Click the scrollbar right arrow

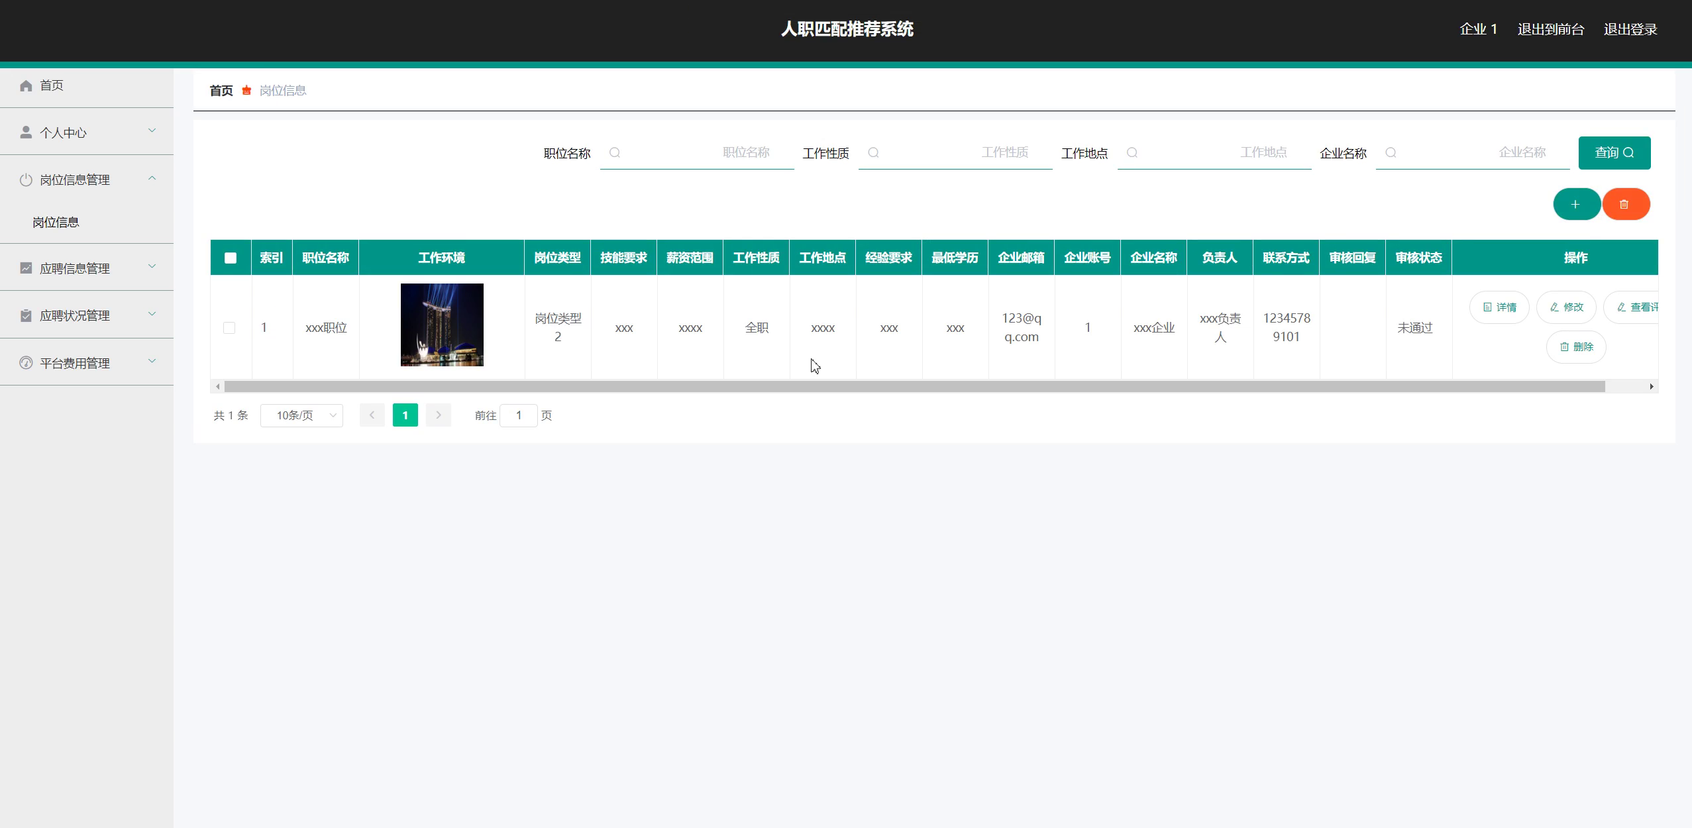pyautogui.click(x=1651, y=386)
